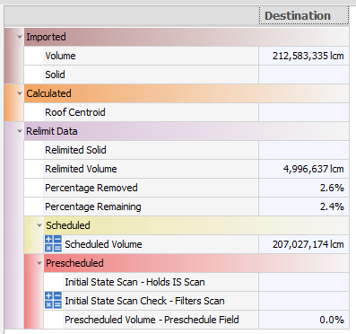Collapse the Relimit Data group
Viewport: 356px width, 334px height.
pos(20,131)
